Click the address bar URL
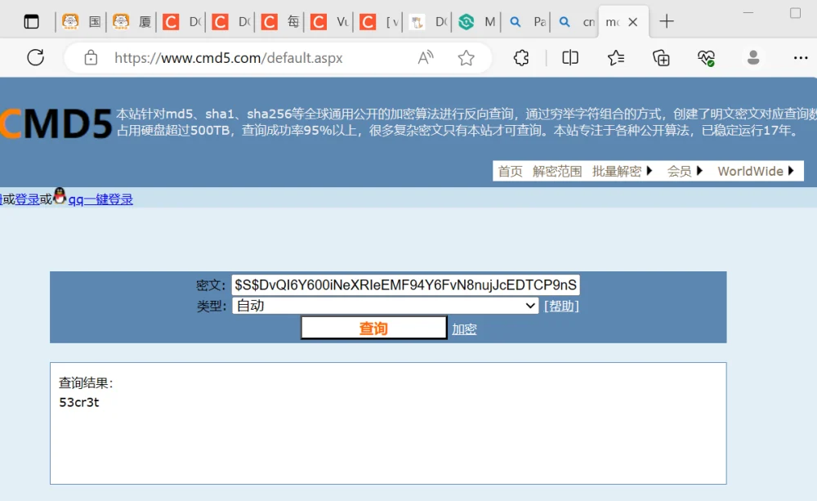The height and width of the screenshot is (501, 817). 228,58
